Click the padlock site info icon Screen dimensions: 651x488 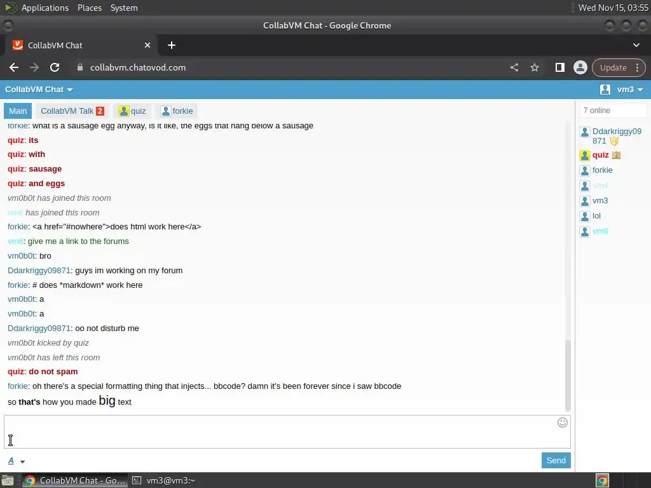[80, 67]
